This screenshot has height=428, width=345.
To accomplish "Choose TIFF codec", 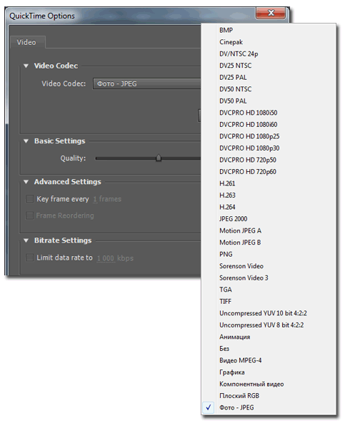I will (x=269, y=301).
